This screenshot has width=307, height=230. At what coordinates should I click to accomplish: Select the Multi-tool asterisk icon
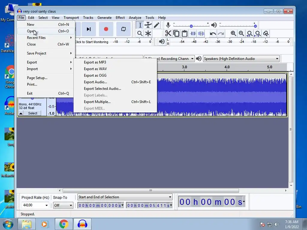148,34
